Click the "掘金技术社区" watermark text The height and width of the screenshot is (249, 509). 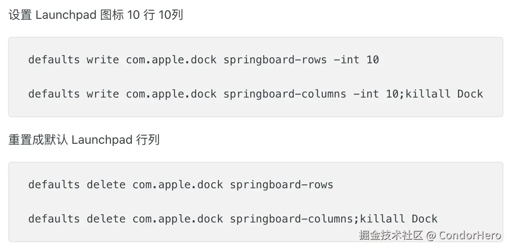point(391,235)
